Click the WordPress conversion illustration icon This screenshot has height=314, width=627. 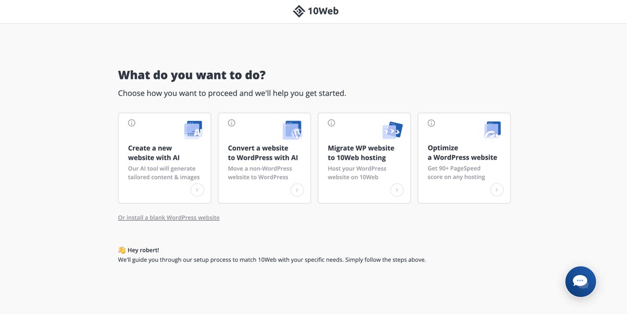pyautogui.click(x=292, y=130)
